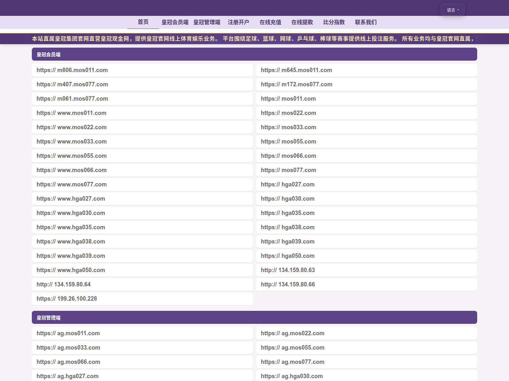Open link www.hga039.com
The image size is (509, 381).
(x=142, y=256)
